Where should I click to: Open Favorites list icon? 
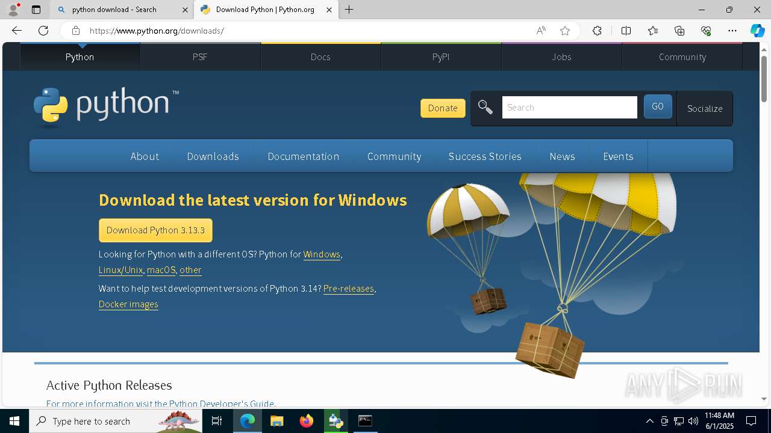pyautogui.click(x=653, y=31)
